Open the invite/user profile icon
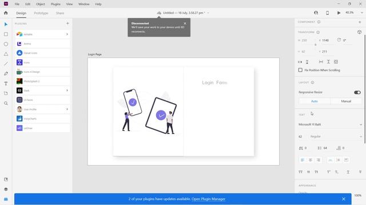Image resolution: width=366 pixels, height=205 pixels. pyautogui.click(x=316, y=13)
